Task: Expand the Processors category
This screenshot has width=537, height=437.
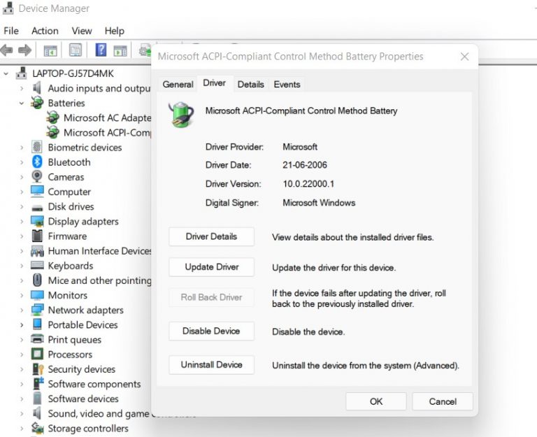Action: pyautogui.click(x=22, y=354)
